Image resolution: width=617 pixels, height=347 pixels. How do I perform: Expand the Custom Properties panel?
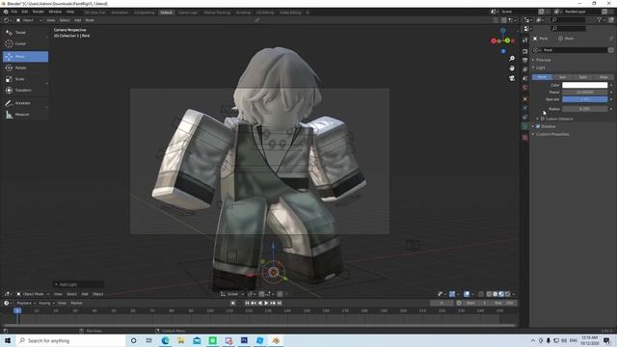click(552, 135)
